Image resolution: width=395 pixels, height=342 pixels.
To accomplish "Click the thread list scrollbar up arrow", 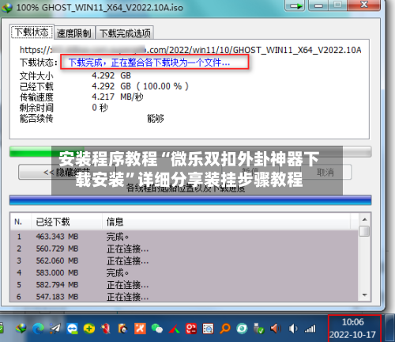I will pyautogui.click(x=365, y=219).
